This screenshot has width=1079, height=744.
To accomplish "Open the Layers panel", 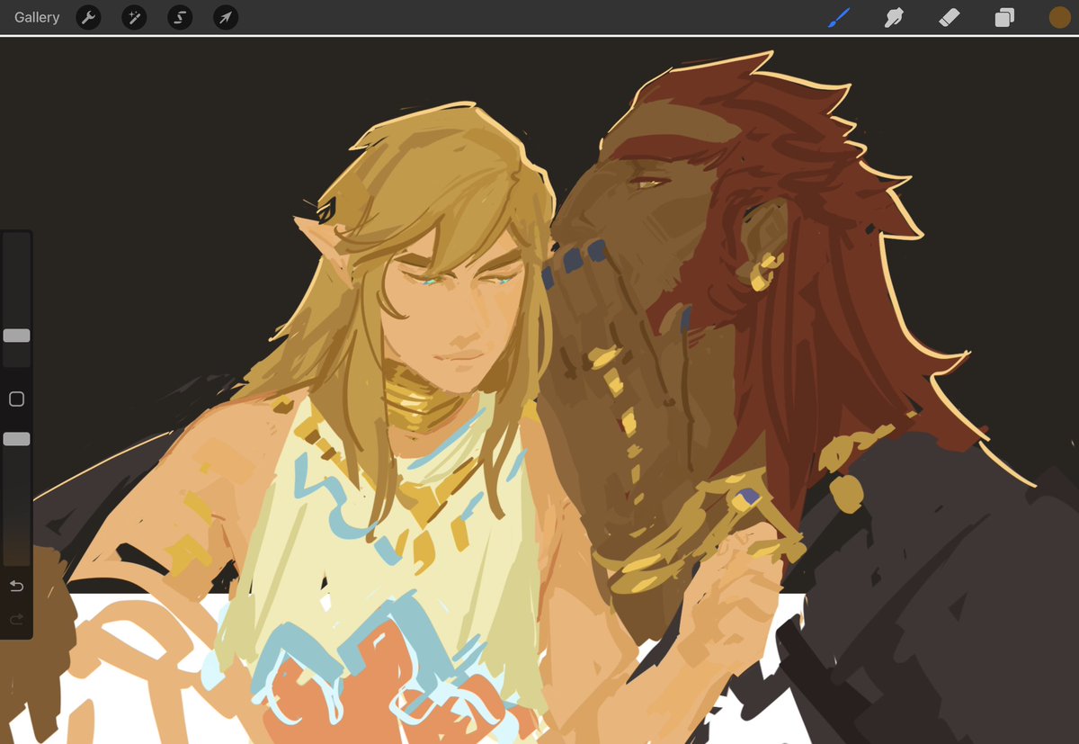I will point(1004,17).
